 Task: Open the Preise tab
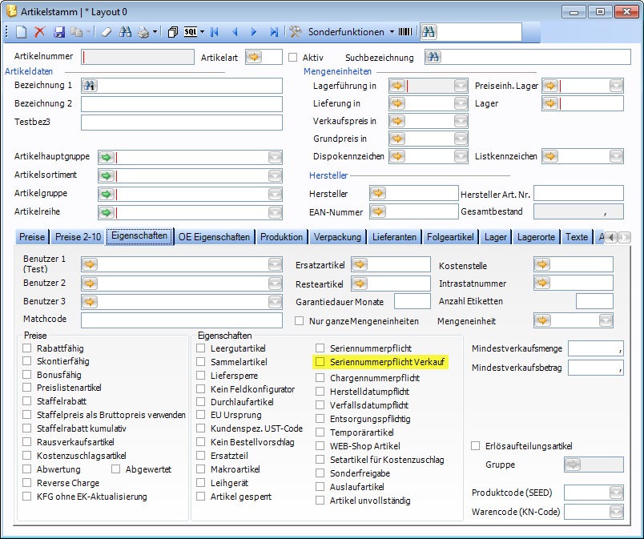click(x=32, y=237)
